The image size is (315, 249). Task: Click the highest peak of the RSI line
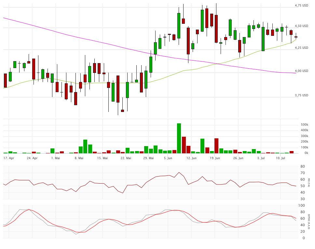point(179,173)
